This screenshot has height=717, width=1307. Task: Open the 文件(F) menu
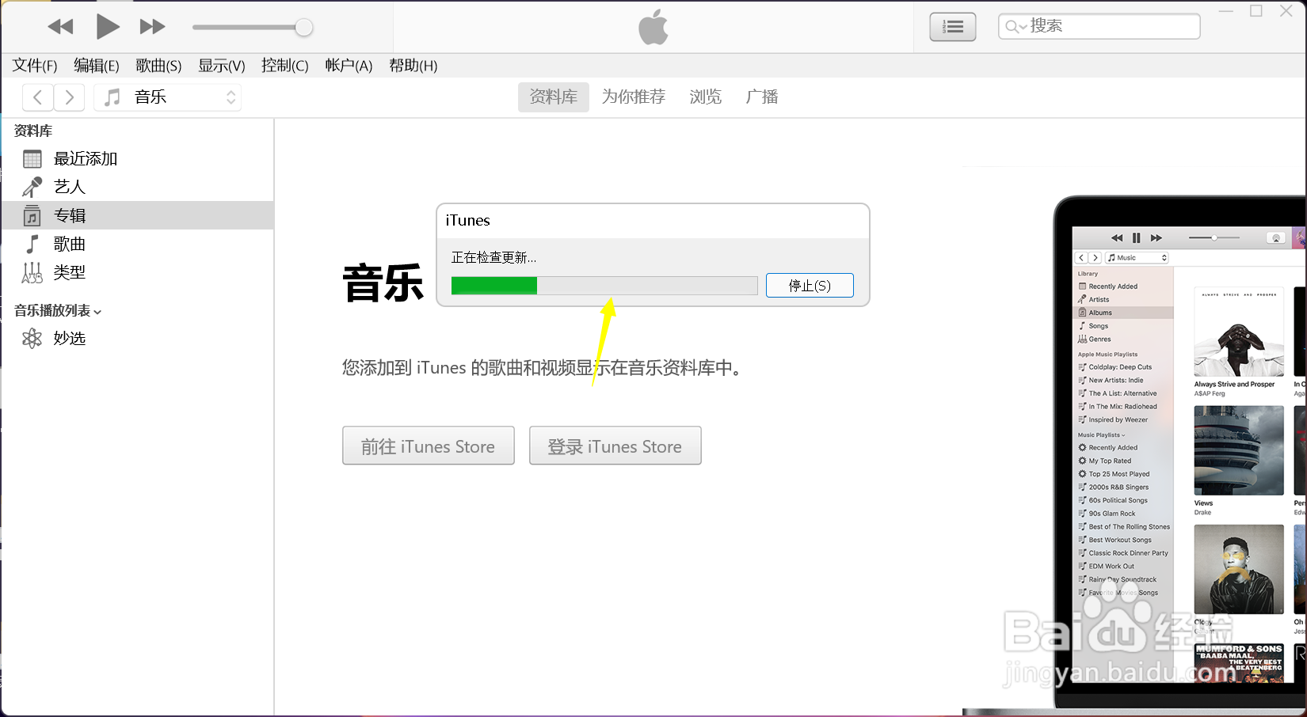click(x=35, y=66)
